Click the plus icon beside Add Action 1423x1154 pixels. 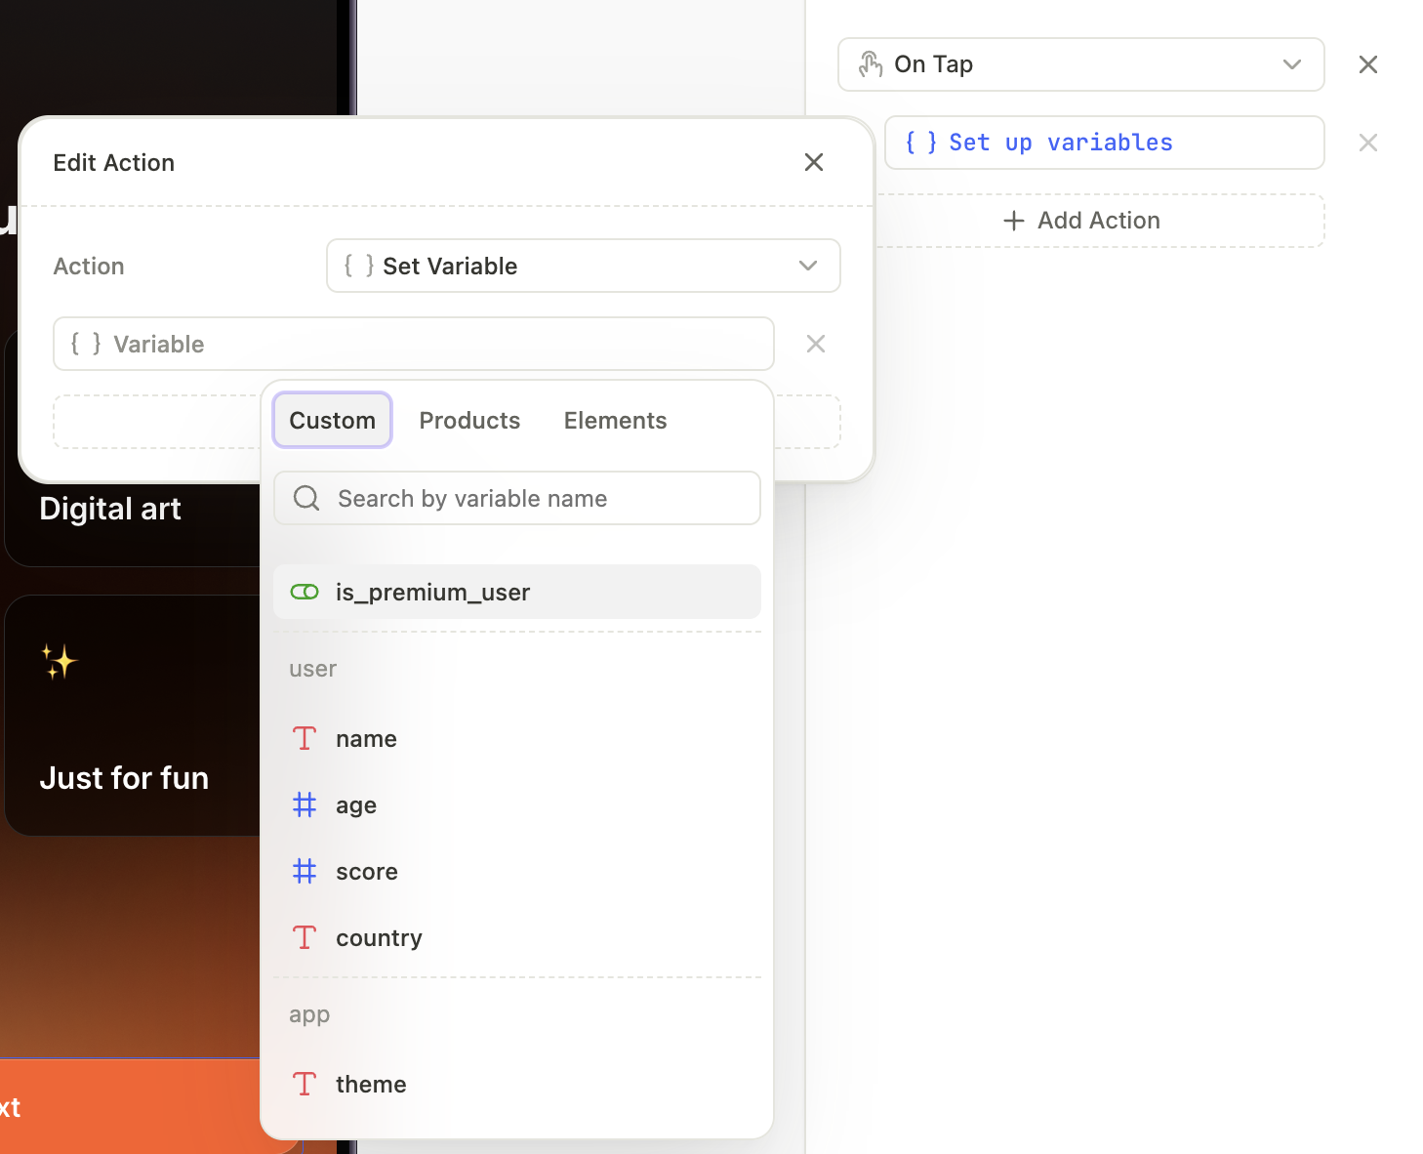pyautogui.click(x=1014, y=221)
